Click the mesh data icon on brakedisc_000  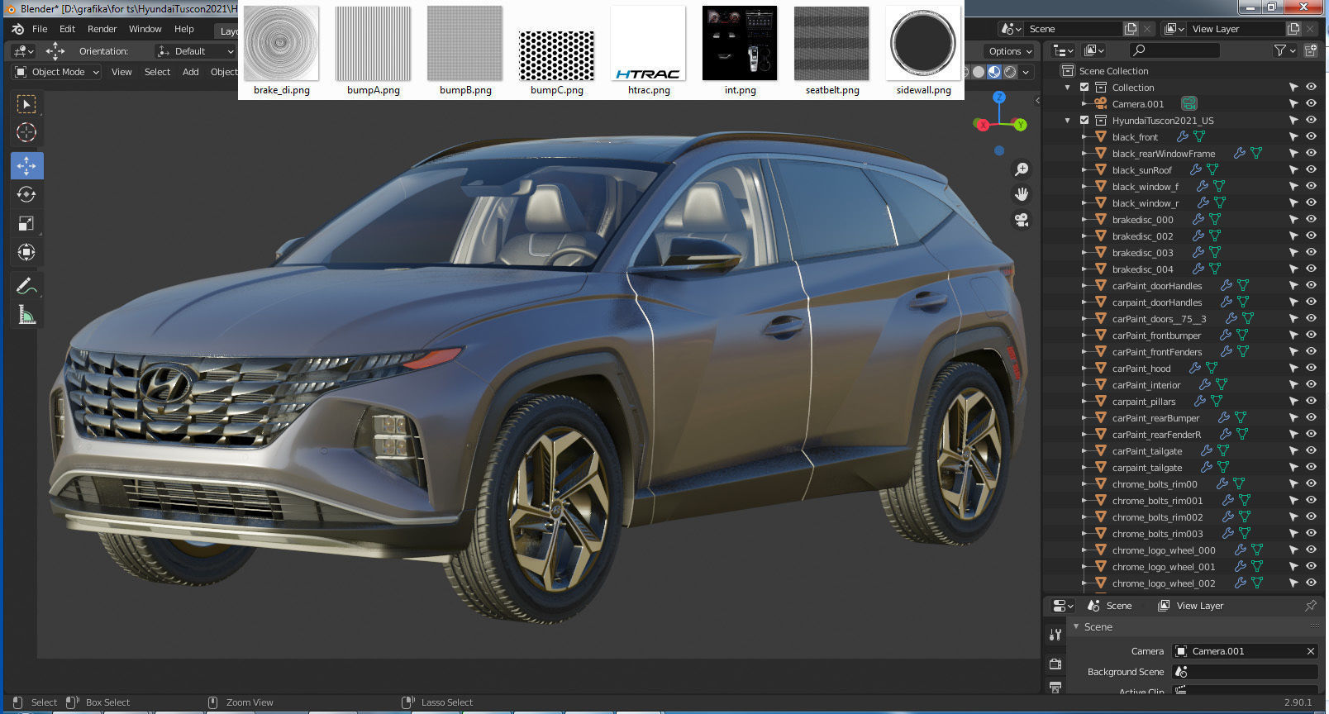click(1215, 220)
